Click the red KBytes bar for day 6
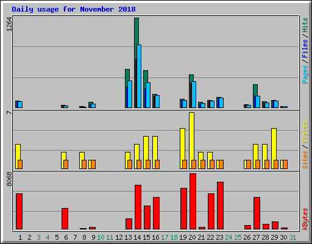312x244 pixels. click(x=65, y=218)
